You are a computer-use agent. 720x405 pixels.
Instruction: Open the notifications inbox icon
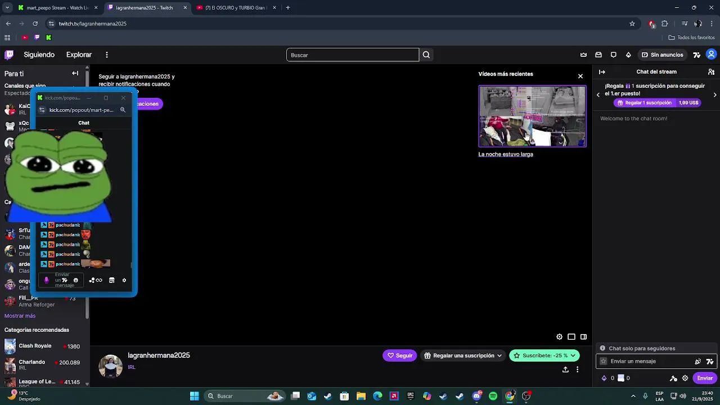(x=598, y=55)
